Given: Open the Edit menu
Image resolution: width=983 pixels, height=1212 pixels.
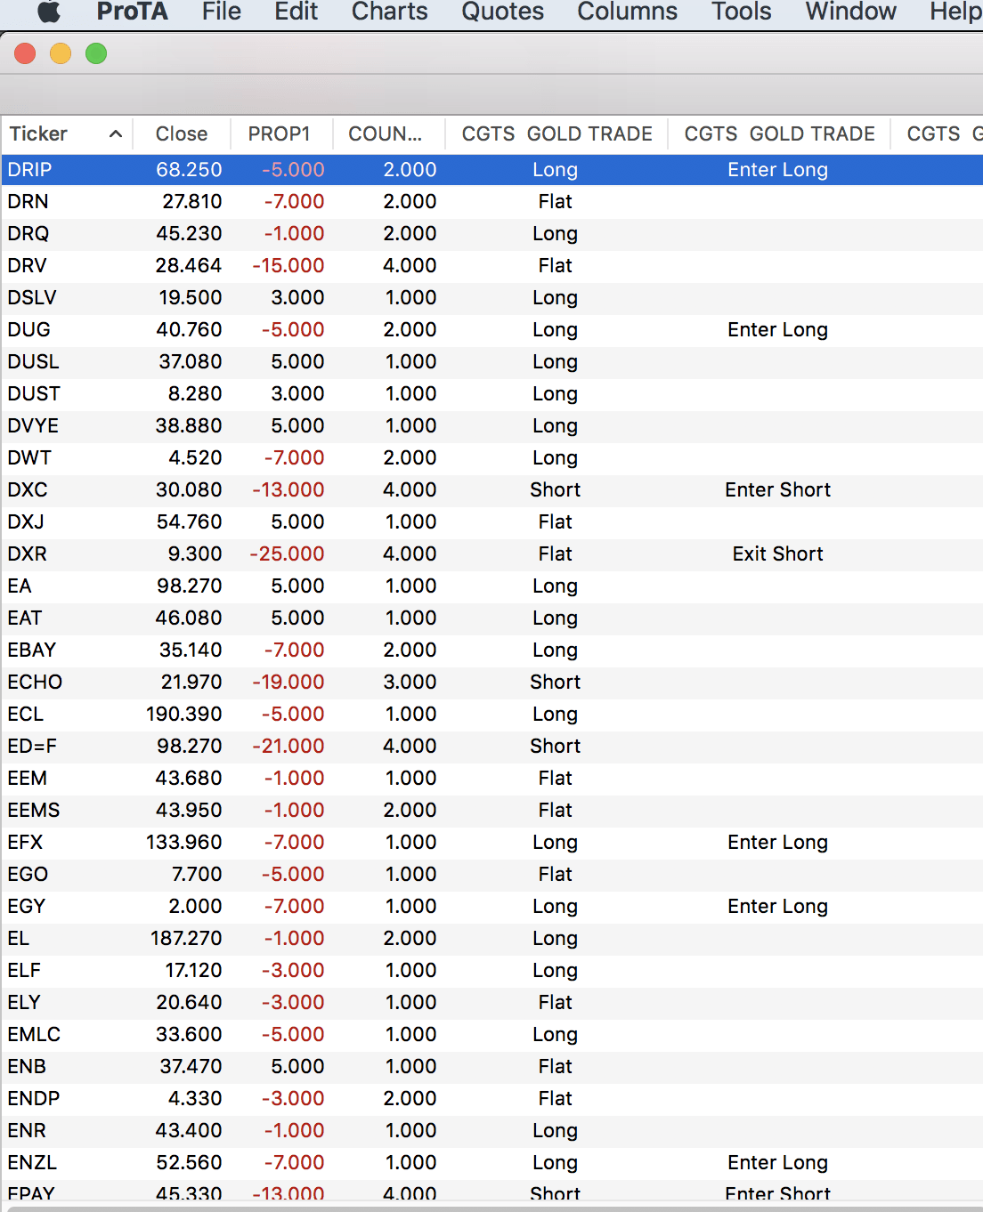Looking at the screenshot, I should 297,12.
